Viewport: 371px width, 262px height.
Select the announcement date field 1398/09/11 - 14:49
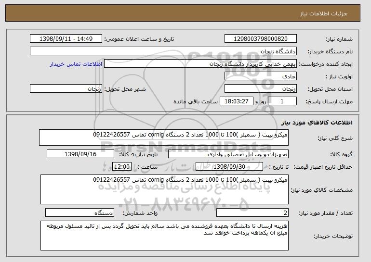(x=66, y=39)
